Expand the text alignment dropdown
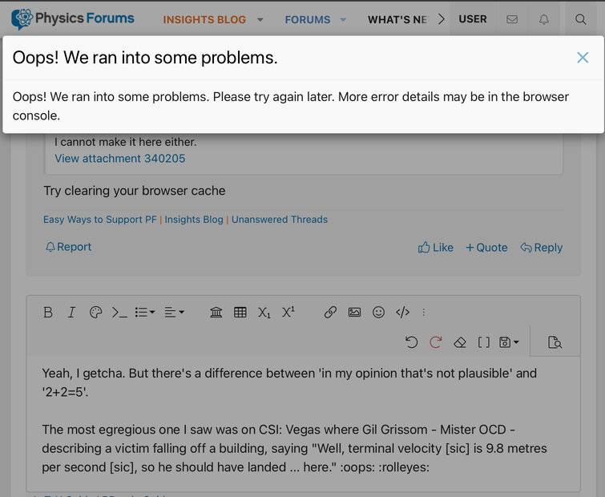The height and width of the screenshot is (497, 605). [174, 313]
